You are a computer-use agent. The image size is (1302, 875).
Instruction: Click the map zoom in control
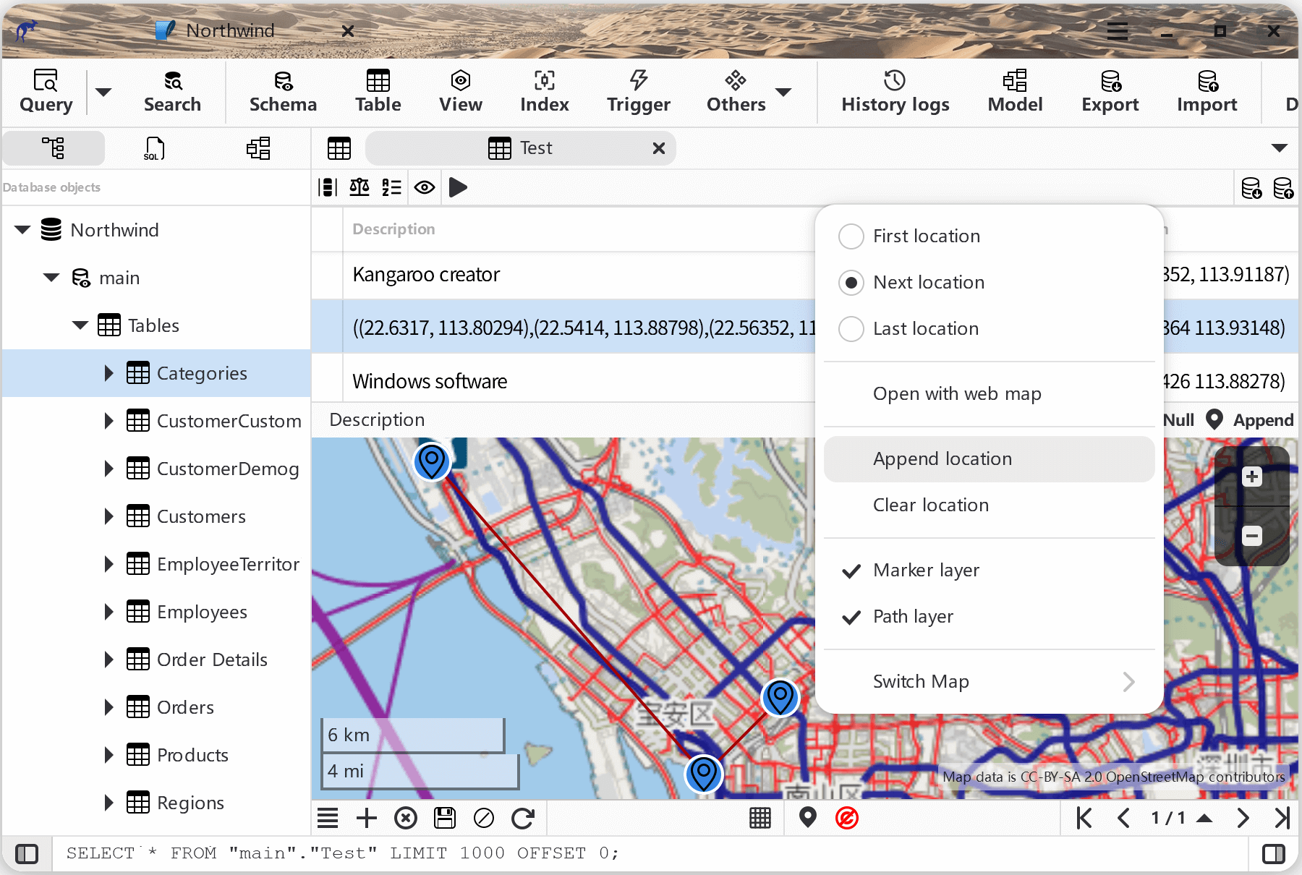pyautogui.click(x=1252, y=476)
